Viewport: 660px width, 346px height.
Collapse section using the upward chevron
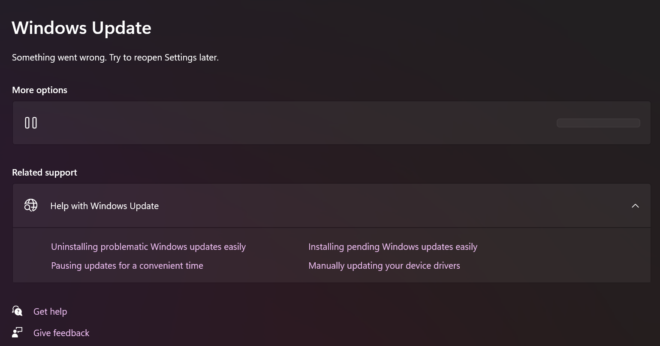pyautogui.click(x=635, y=206)
